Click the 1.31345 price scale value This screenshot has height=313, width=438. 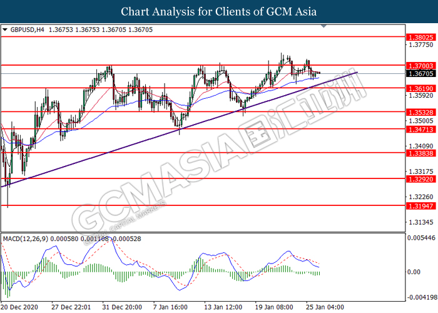420,222
